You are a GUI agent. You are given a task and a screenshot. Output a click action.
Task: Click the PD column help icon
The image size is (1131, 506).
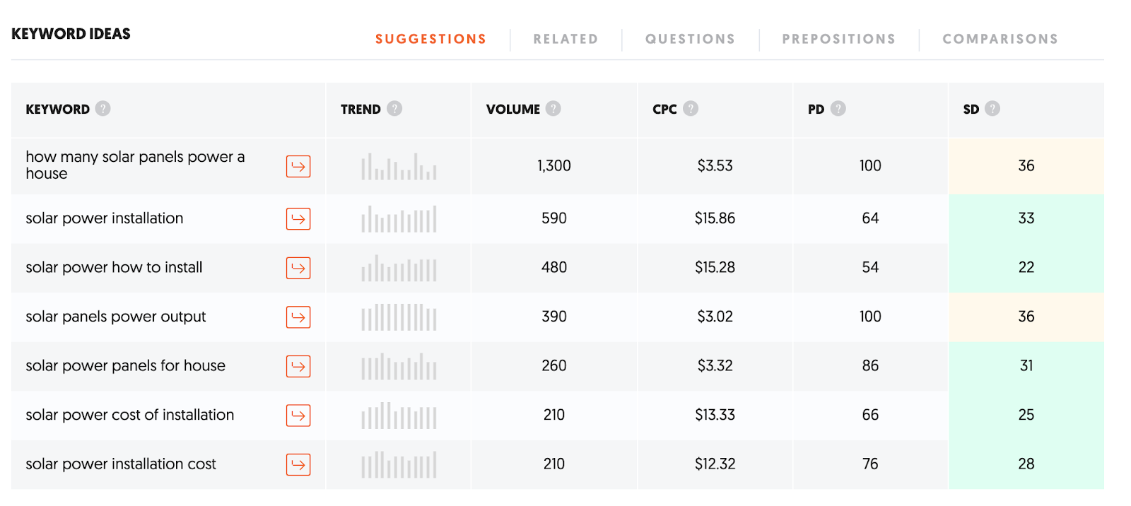(x=838, y=109)
